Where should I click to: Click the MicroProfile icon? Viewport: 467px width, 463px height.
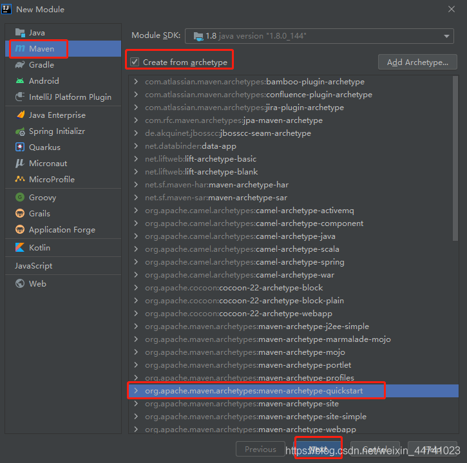pos(20,179)
